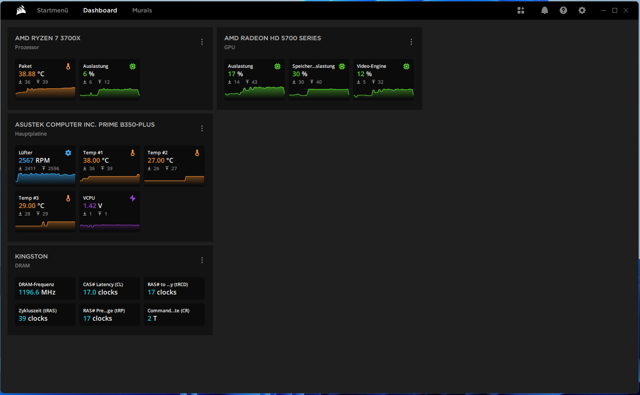Click the chip icon on Video-Engine tile

[406, 66]
